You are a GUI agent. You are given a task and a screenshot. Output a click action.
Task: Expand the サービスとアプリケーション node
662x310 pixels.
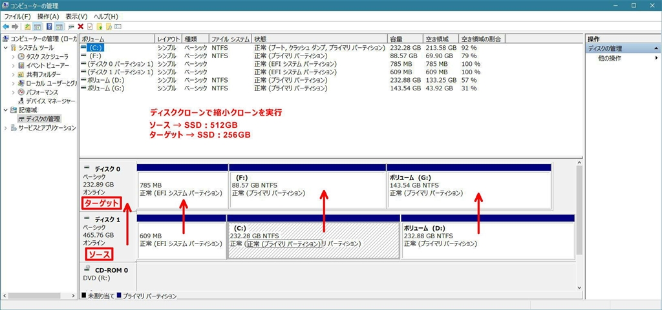click(5, 128)
